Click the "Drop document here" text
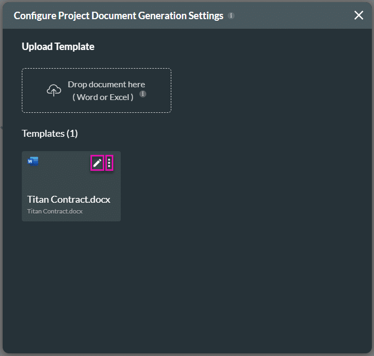The height and width of the screenshot is (356, 374). (x=106, y=85)
